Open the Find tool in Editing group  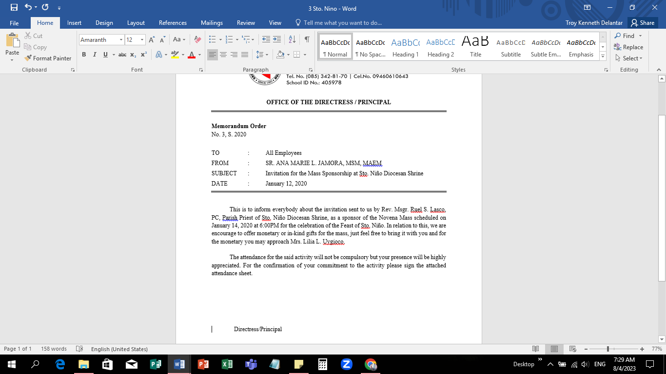pos(625,36)
